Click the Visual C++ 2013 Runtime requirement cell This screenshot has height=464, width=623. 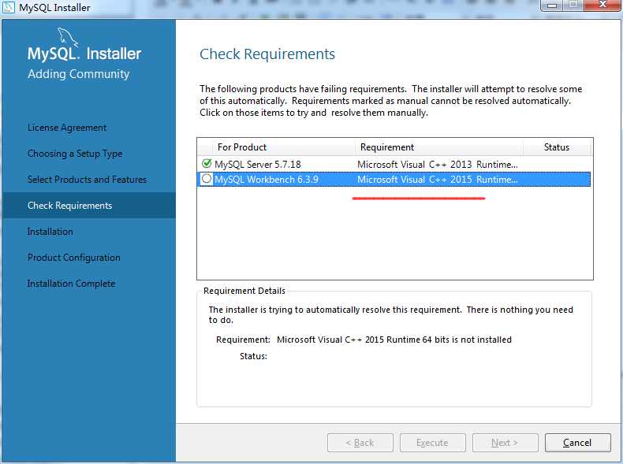click(438, 165)
